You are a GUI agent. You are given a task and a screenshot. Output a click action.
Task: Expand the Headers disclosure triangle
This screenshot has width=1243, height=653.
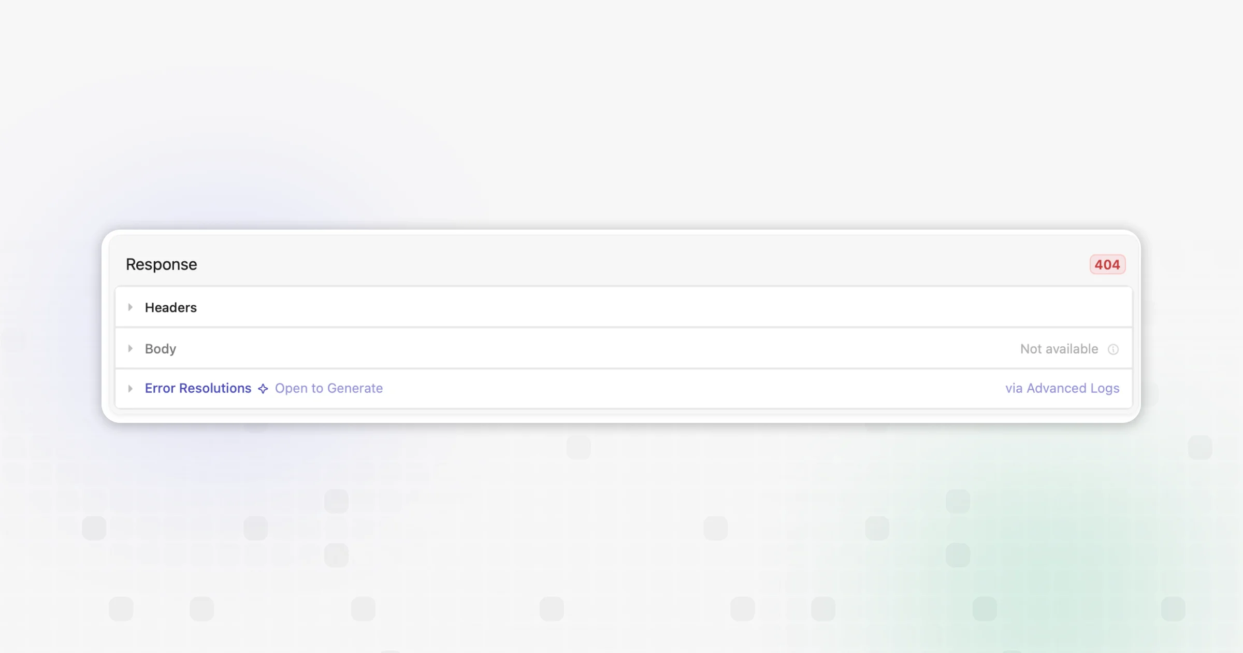(131, 307)
